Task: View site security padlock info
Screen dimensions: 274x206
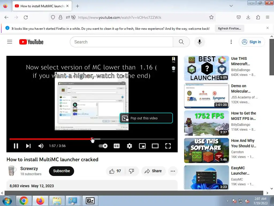Action: (x=60, y=17)
